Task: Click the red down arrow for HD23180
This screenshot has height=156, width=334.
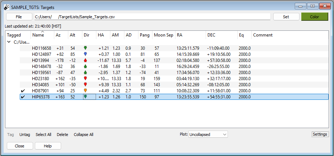Action: pyautogui.click(x=86, y=78)
